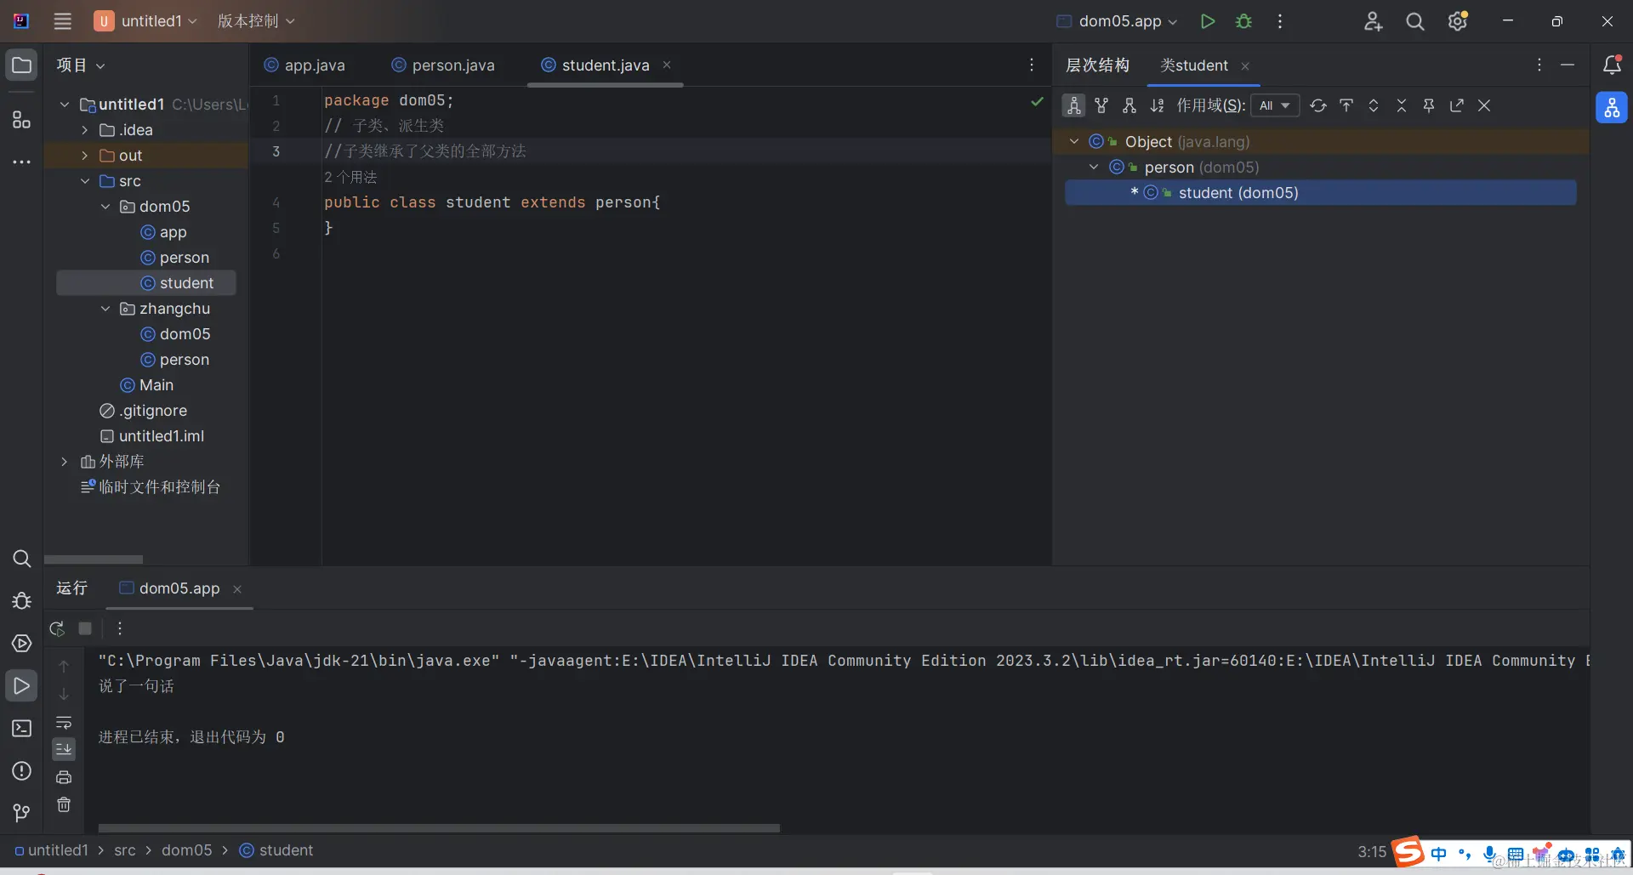
Task: Run dom05.app with the green play icon
Action: point(1207,21)
